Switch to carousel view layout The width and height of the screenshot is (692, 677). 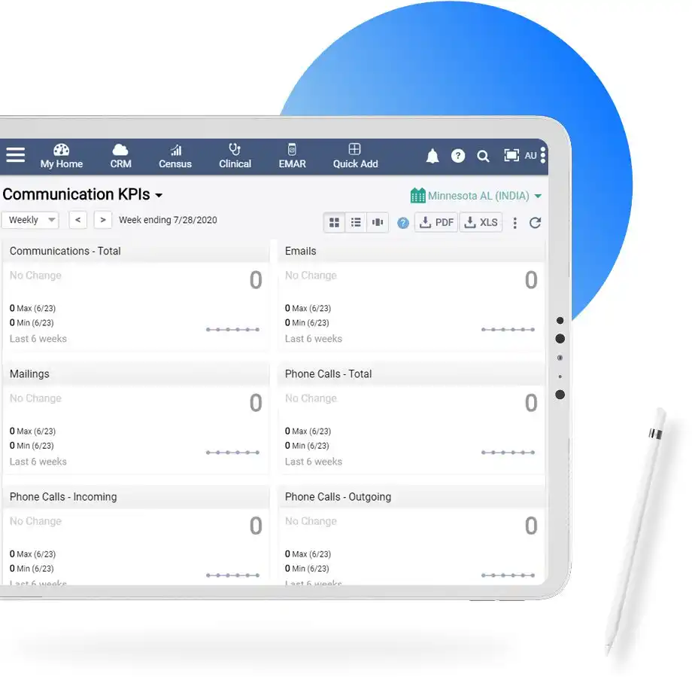tap(378, 222)
